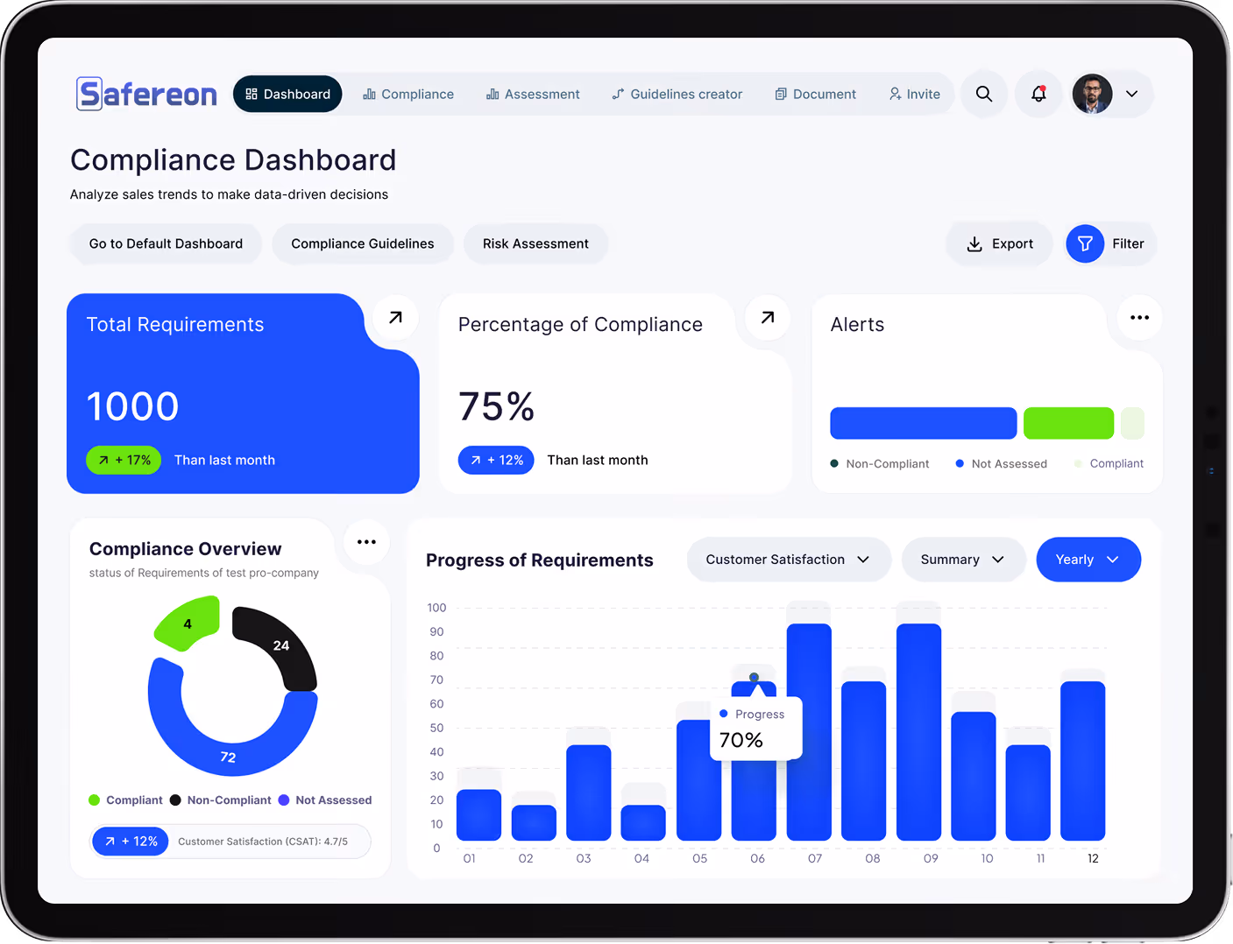
Task: Click the blue Non-Compliant alerts bar
Action: [924, 423]
